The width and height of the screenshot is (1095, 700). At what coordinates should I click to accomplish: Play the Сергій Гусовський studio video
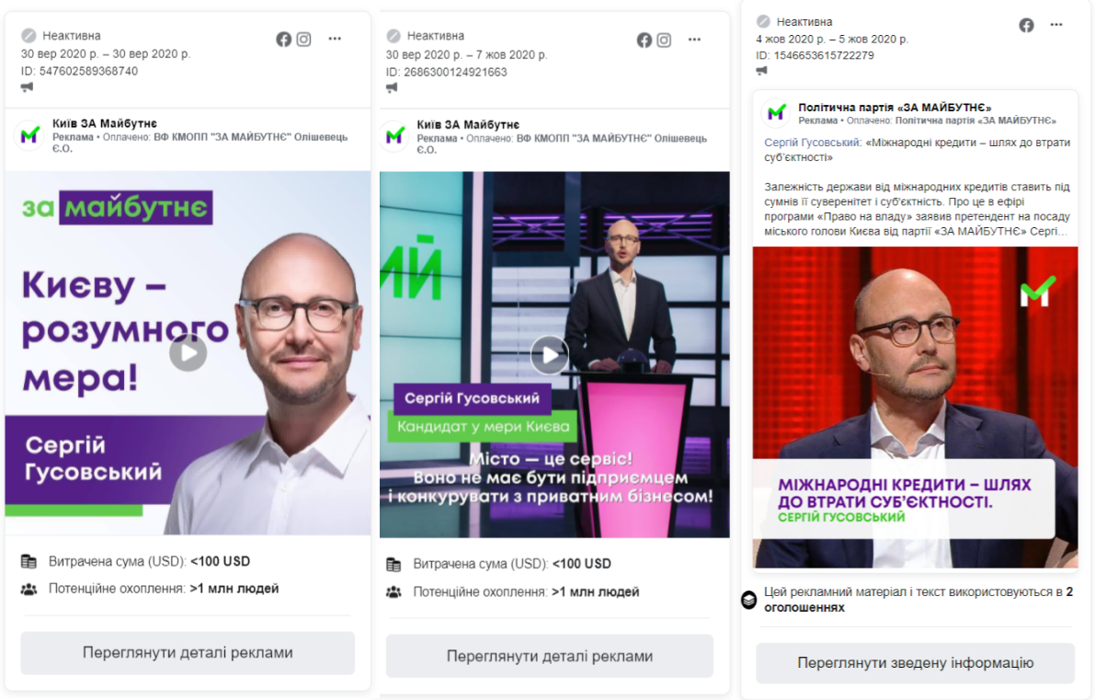pyautogui.click(x=551, y=355)
